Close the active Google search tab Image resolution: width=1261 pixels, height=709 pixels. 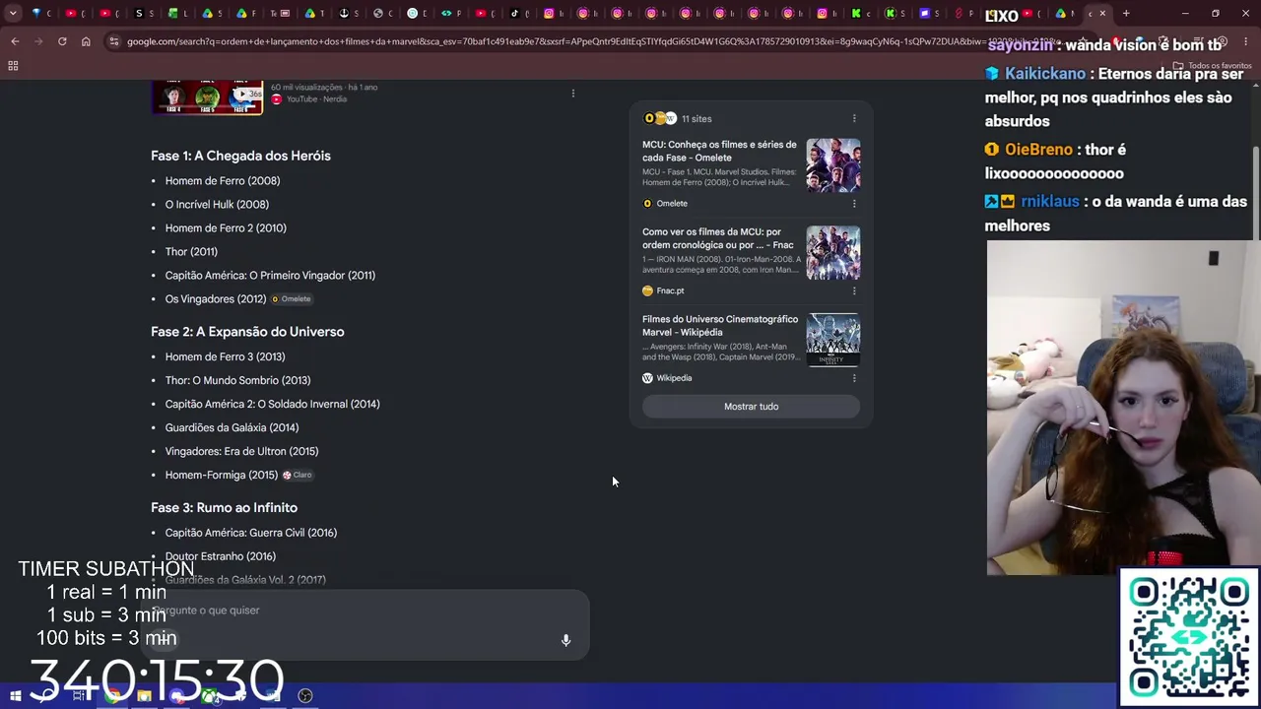(x=1102, y=14)
